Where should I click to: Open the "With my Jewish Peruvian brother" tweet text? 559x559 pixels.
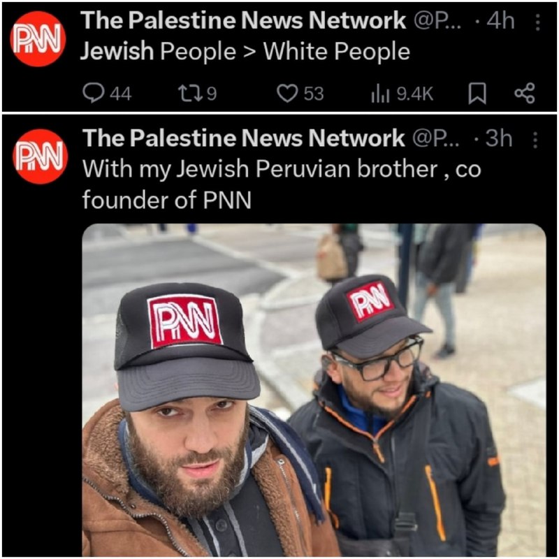[x=282, y=184]
